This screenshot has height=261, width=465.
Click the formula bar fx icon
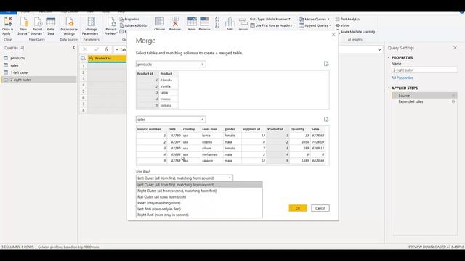(106, 49)
